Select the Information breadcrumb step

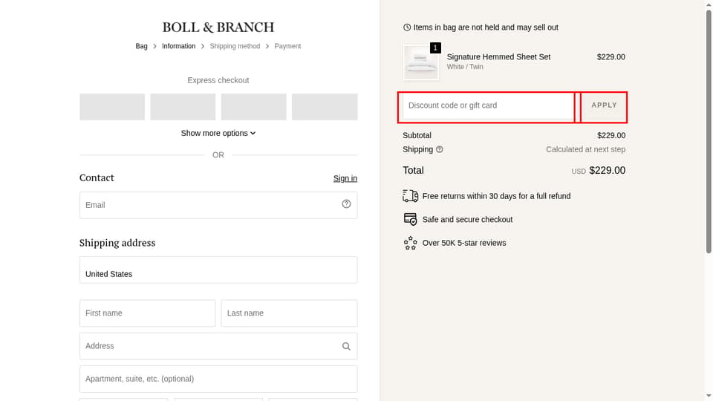click(x=179, y=46)
